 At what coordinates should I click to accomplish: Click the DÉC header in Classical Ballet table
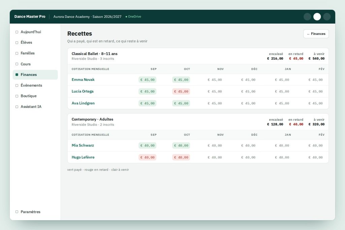254,69
